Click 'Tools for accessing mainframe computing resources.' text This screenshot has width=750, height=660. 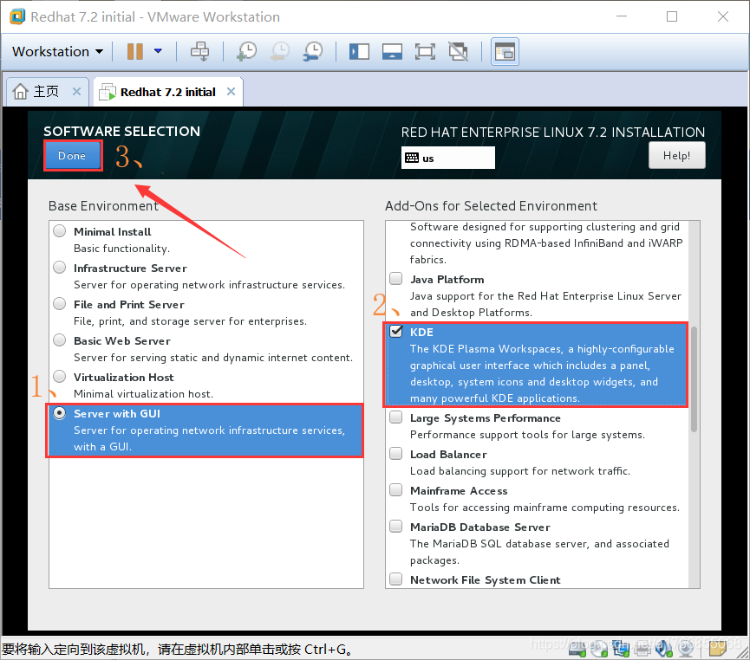coord(545,508)
